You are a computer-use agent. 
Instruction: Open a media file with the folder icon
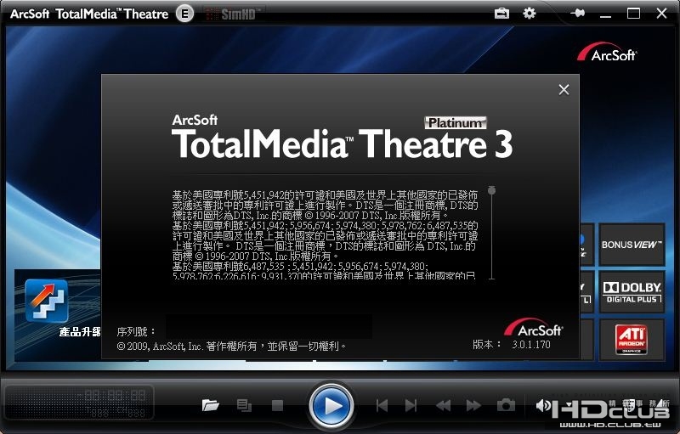210,405
